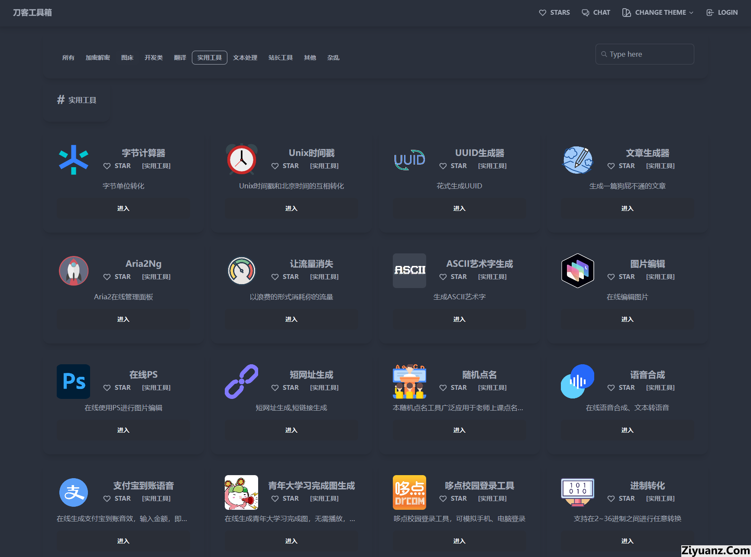The height and width of the screenshot is (557, 751).
Task: Click the 进制转化 binary monitor icon
Action: pyautogui.click(x=578, y=492)
